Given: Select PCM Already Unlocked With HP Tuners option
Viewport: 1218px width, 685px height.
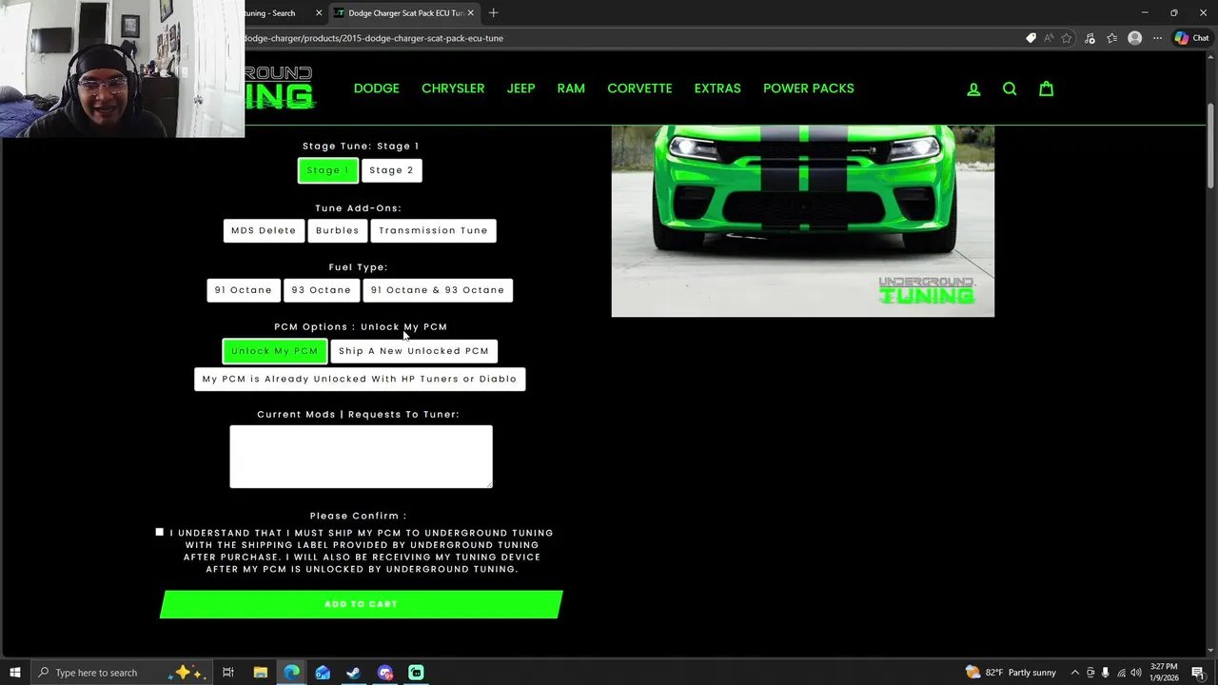Looking at the screenshot, I should coord(360,379).
